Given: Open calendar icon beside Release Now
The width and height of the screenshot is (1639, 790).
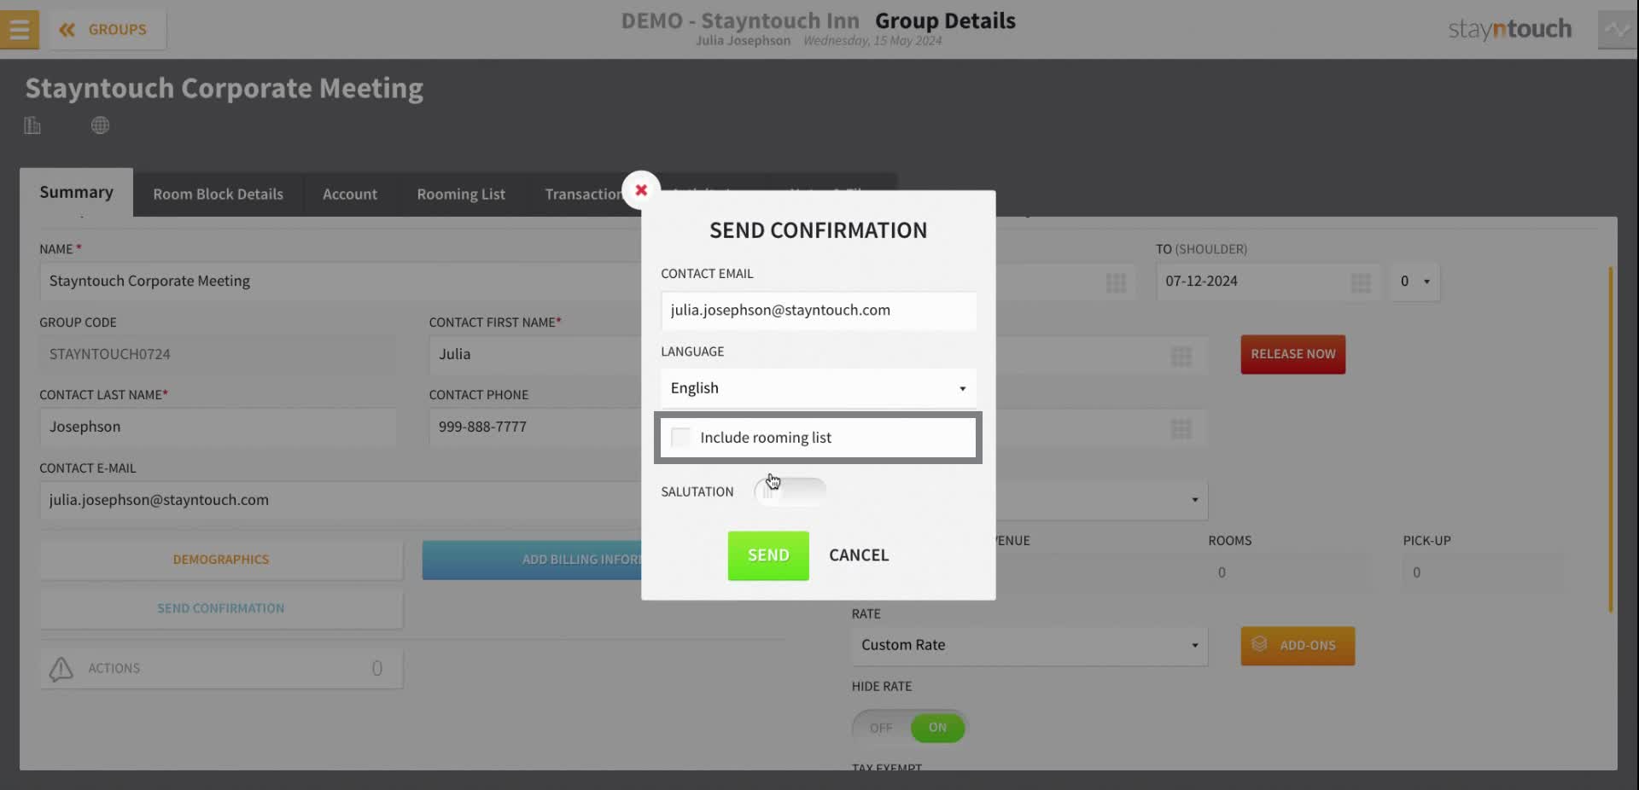Looking at the screenshot, I should pyautogui.click(x=1181, y=356).
